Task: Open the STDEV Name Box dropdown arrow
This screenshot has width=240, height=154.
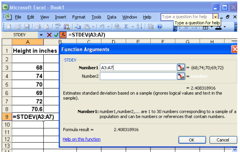Action: pos(41,35)
